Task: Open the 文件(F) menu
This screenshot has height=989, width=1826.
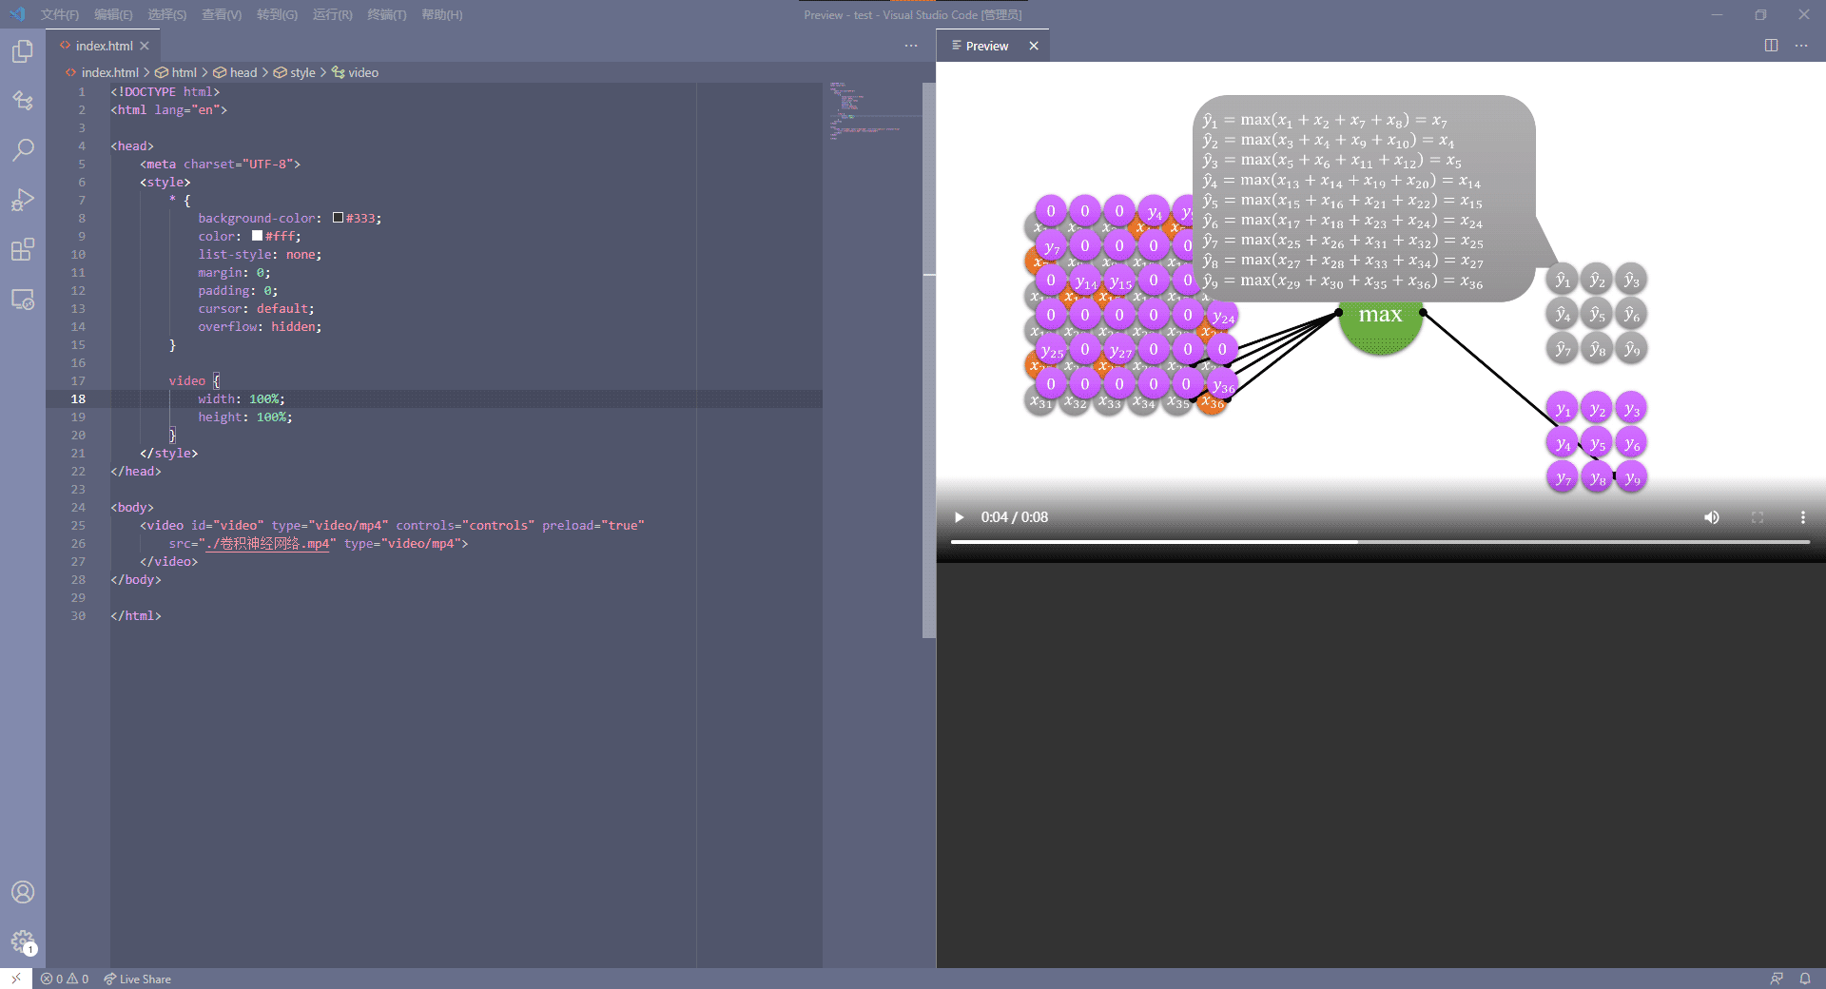Action: coord(60,14)
